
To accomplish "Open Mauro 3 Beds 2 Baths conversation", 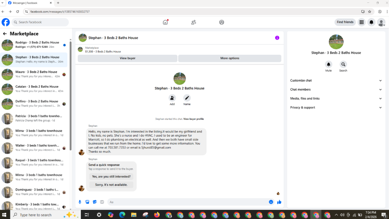I will pyautogui.click(x=34, y=74).
